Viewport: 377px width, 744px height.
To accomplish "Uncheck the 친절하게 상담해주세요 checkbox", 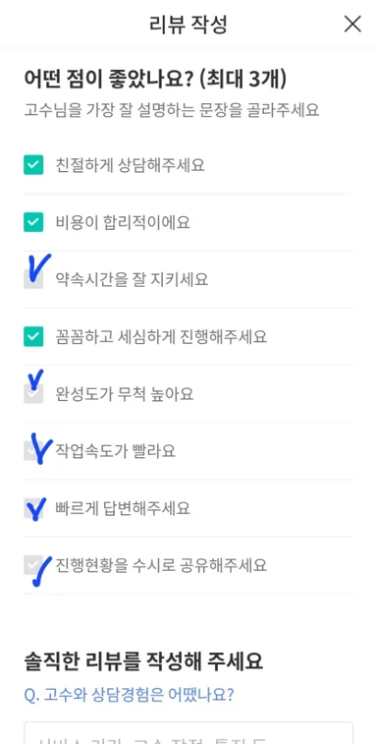I will [33, 165].
